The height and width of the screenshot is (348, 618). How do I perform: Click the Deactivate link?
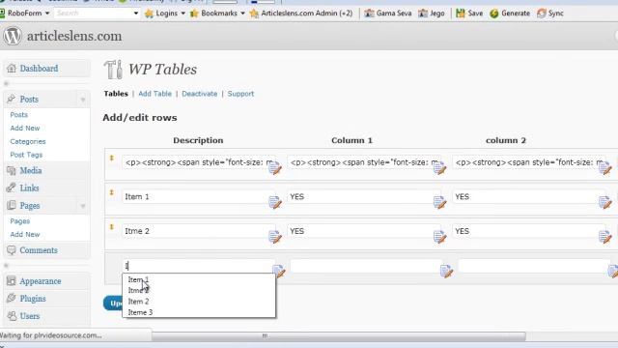[x=200, y=94]
